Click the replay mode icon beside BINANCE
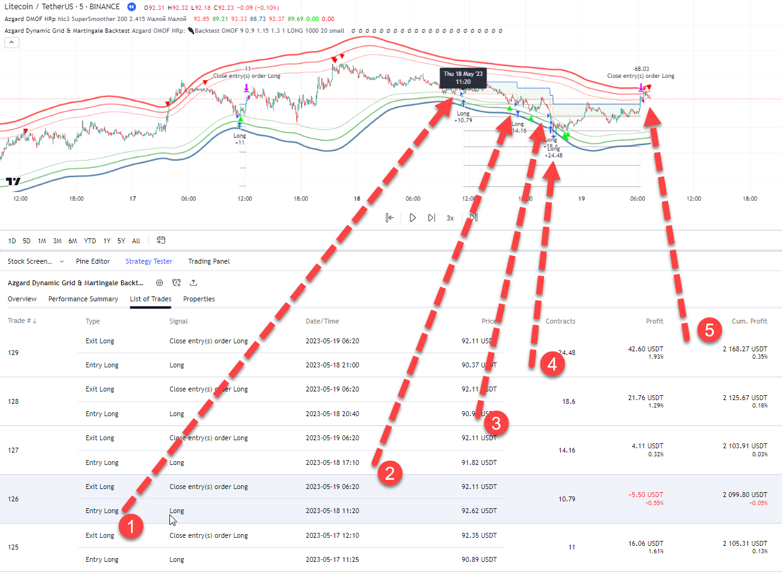This screenshot has height=573, width=782. pos(131,7)
